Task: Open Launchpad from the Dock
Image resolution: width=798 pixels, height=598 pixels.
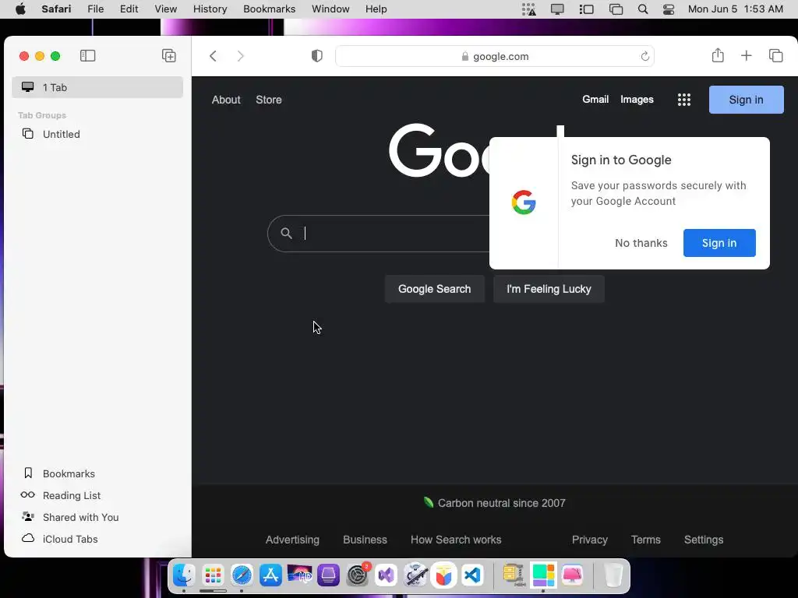Action: click(x=213, y=575)
